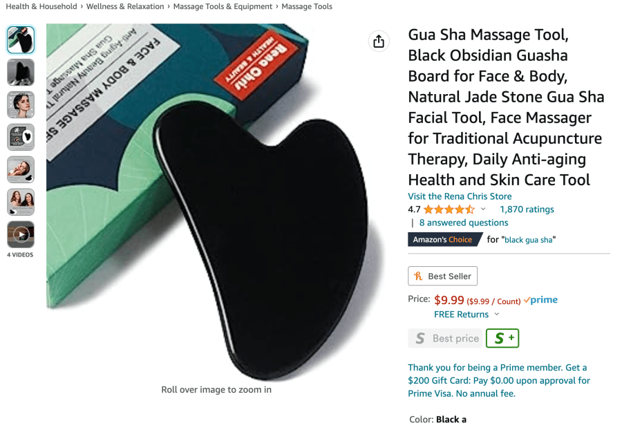
Task: Click the Best Seller badge
Action: click(x=442, y=276)
